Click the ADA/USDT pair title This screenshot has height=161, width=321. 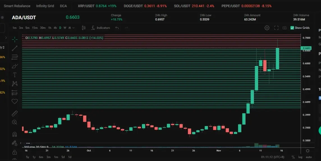point(24,18)
